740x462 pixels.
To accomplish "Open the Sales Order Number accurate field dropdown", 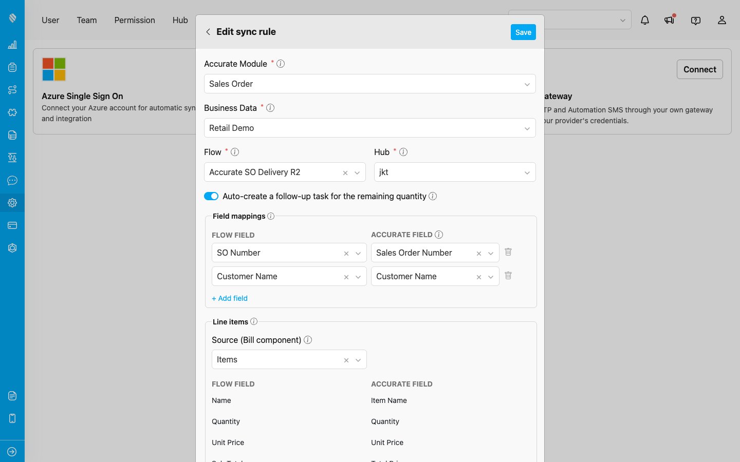I will pyautogui.click(x=435, y=253).
